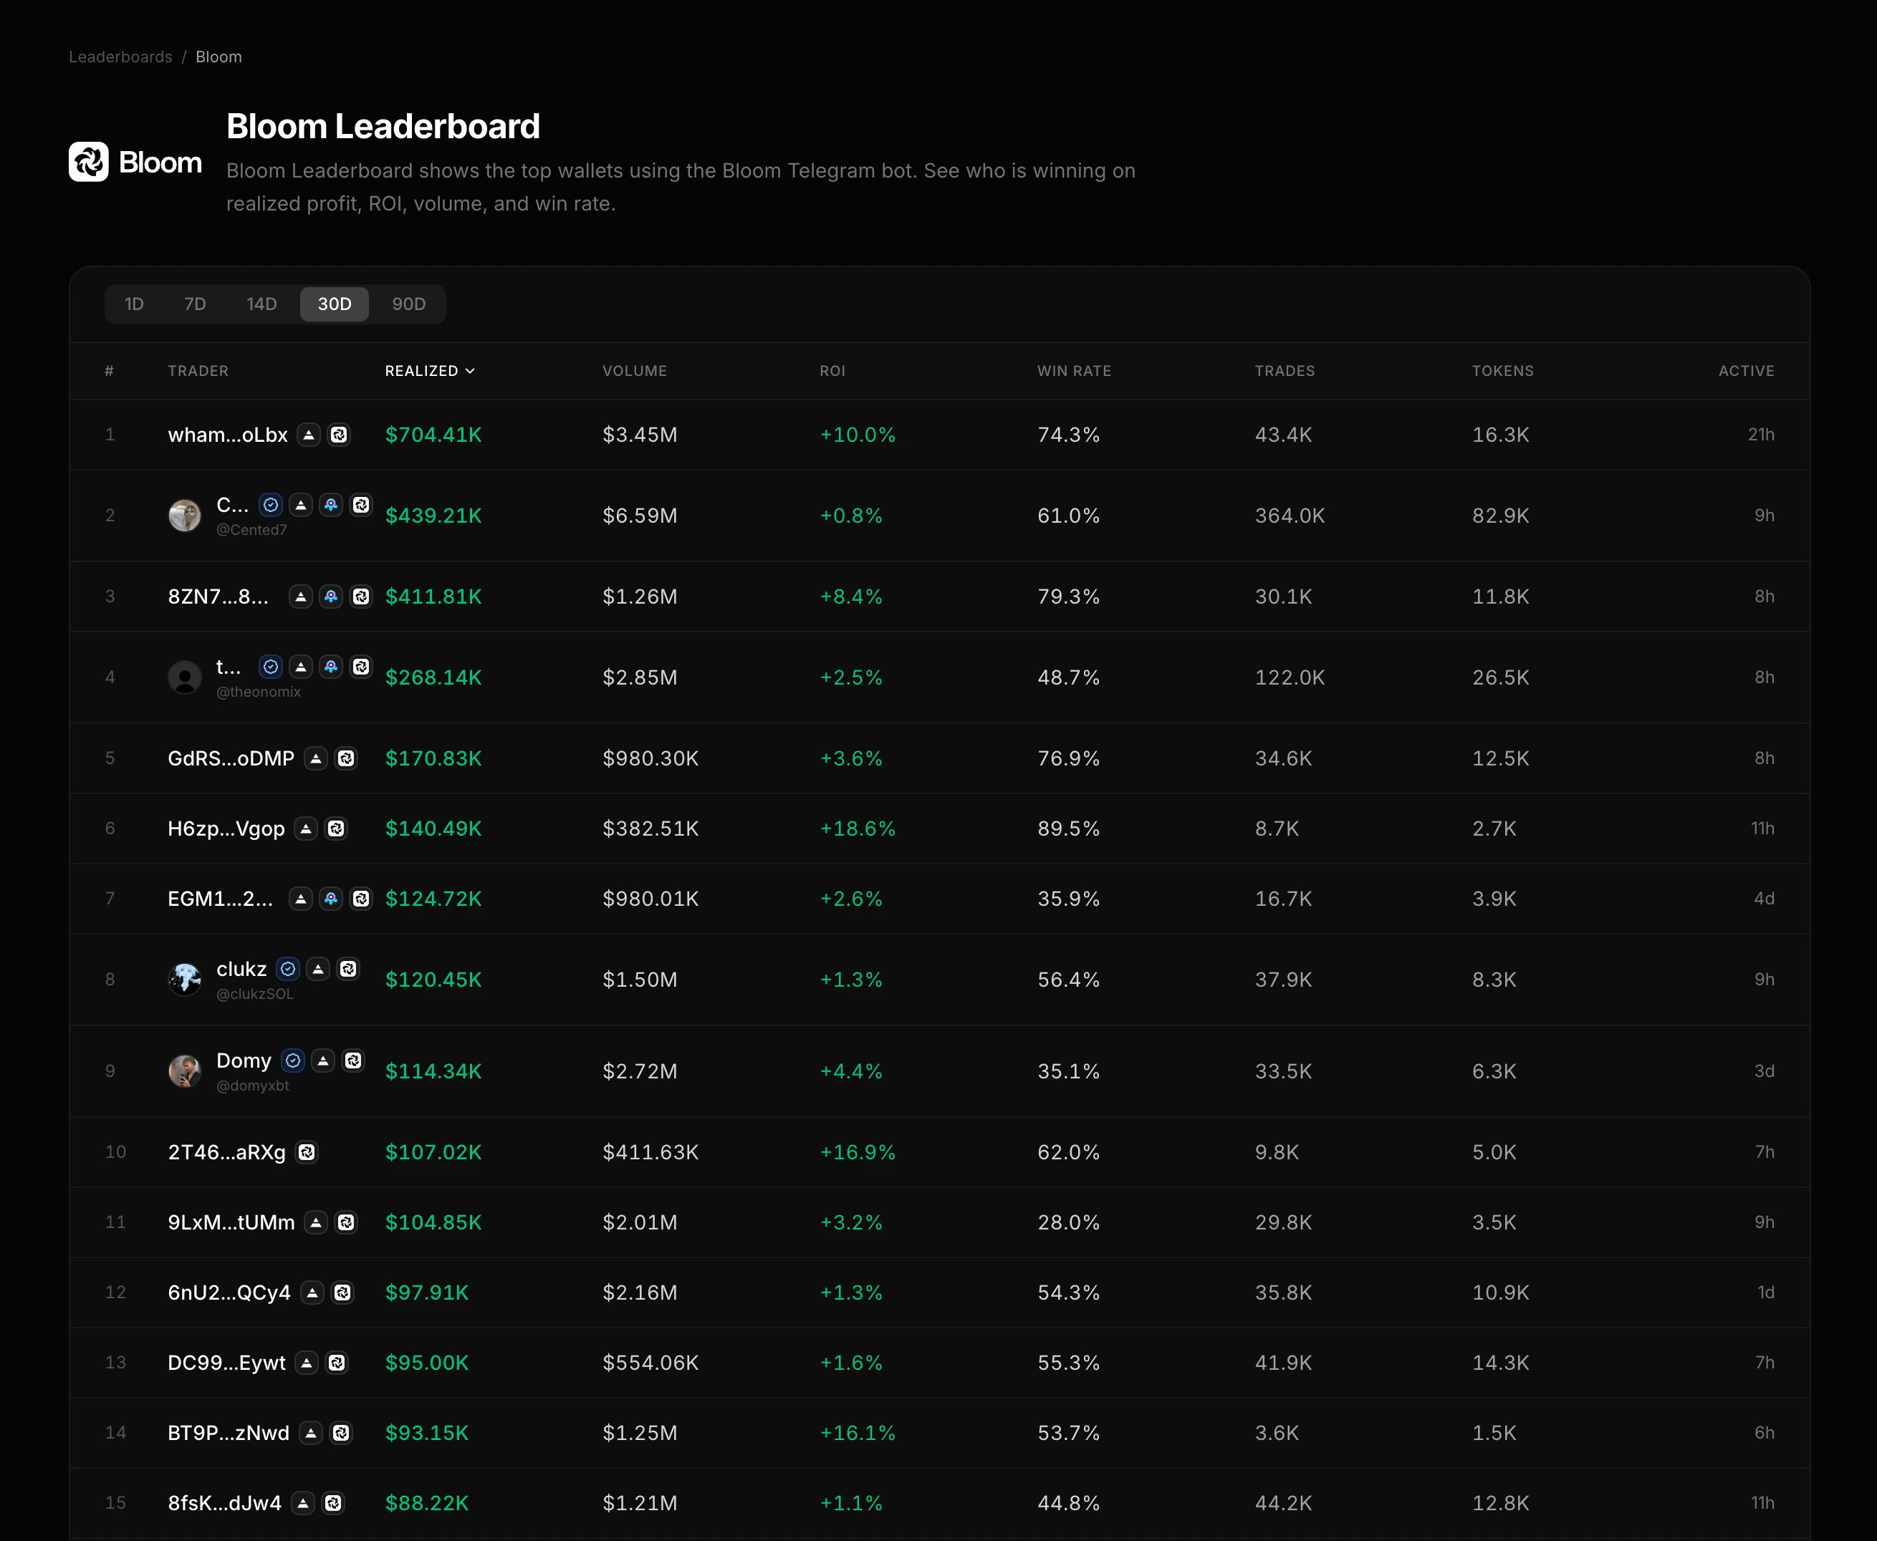Click the +18.6% ROI value
The image size is (1877, 1541).
858,829
